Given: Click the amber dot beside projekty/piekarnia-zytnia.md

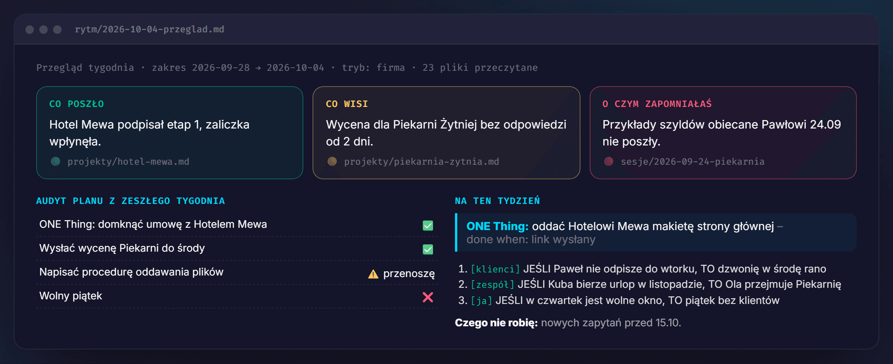Looking at the screenshot, I should coord(332,161).
